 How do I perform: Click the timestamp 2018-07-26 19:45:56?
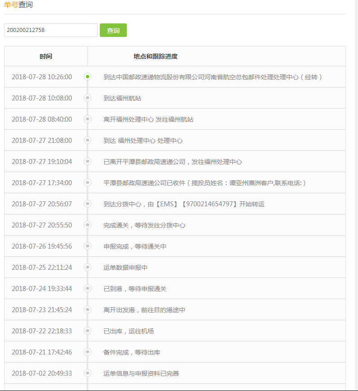(42, 246)
